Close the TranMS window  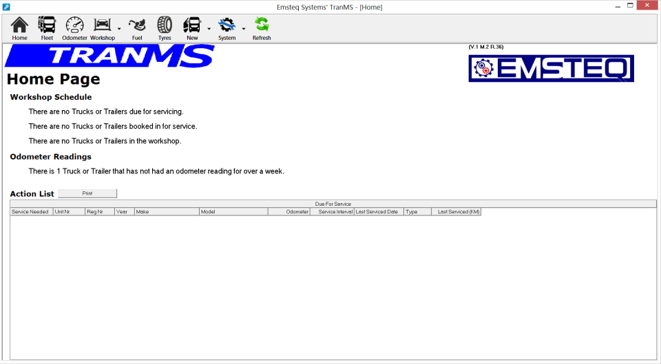coord(647,6)
